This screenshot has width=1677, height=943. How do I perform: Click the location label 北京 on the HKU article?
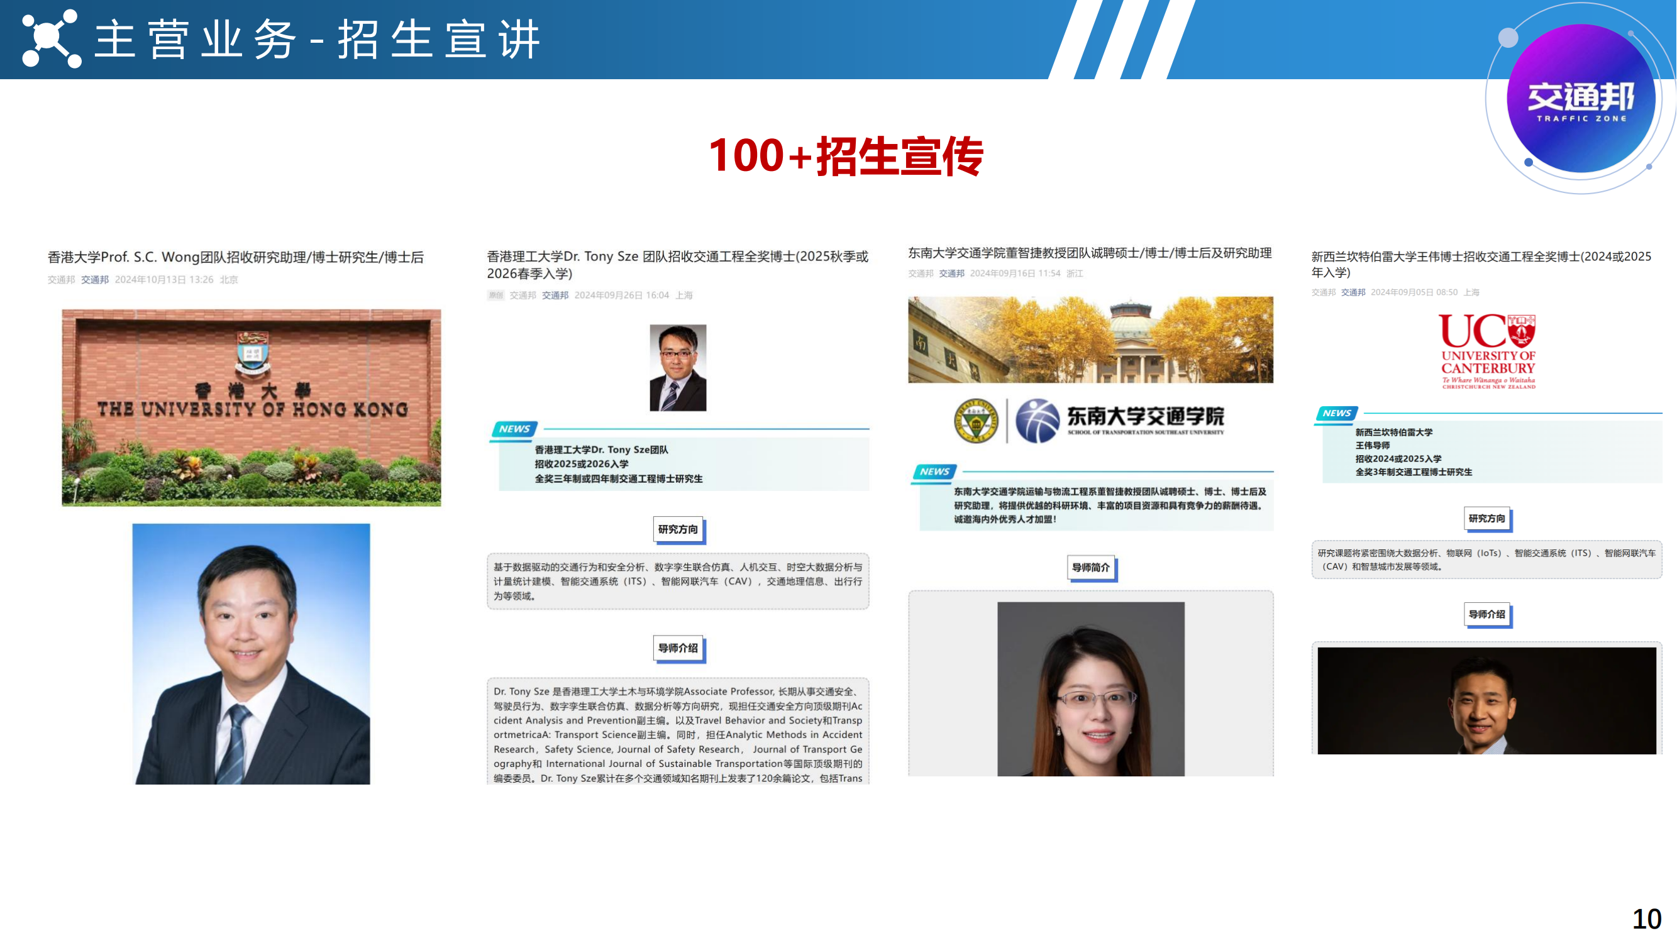228,280
